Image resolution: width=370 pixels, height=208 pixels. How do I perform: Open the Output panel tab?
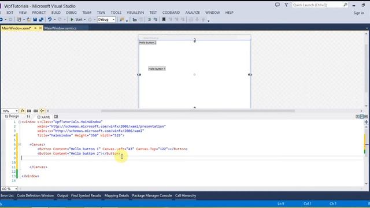pos(62,195)
